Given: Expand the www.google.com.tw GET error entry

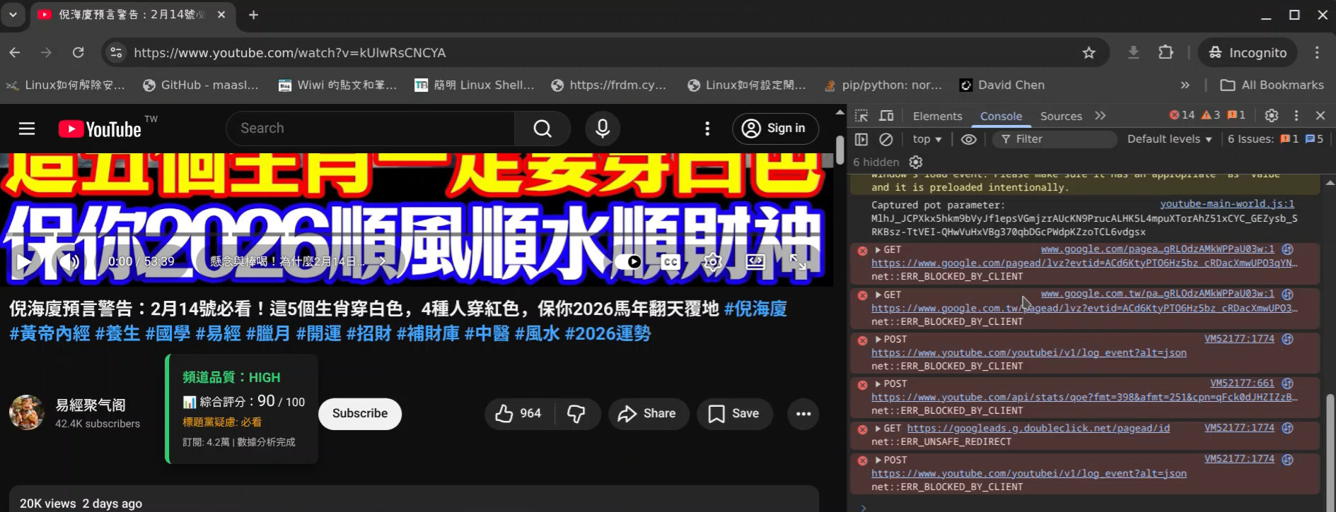Looking at the screenshot, I should click(x=878, y=295).
